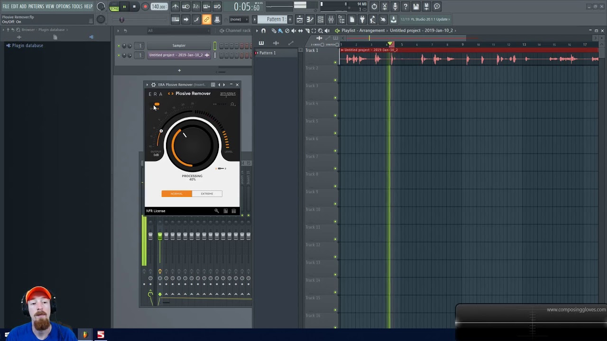Stop playback with the stop button
Image resolution: width=607 pixels, height=341 pixels.
(134, 7)
